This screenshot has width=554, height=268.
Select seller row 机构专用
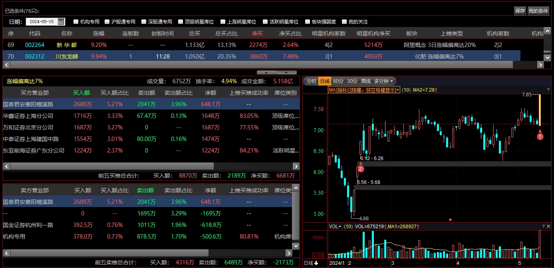(x=147, y=237)
